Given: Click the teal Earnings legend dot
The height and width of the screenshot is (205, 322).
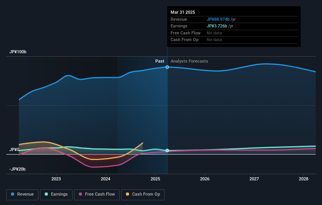Looking at the screenshot, I should [x=46, y=194].
